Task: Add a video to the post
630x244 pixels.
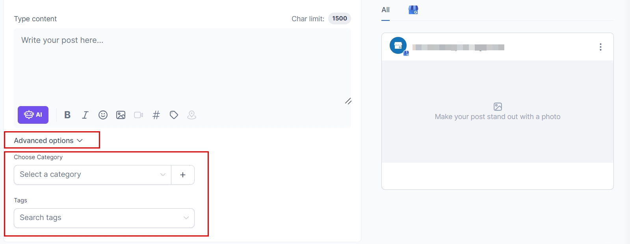Action: [x=138, y=115]
